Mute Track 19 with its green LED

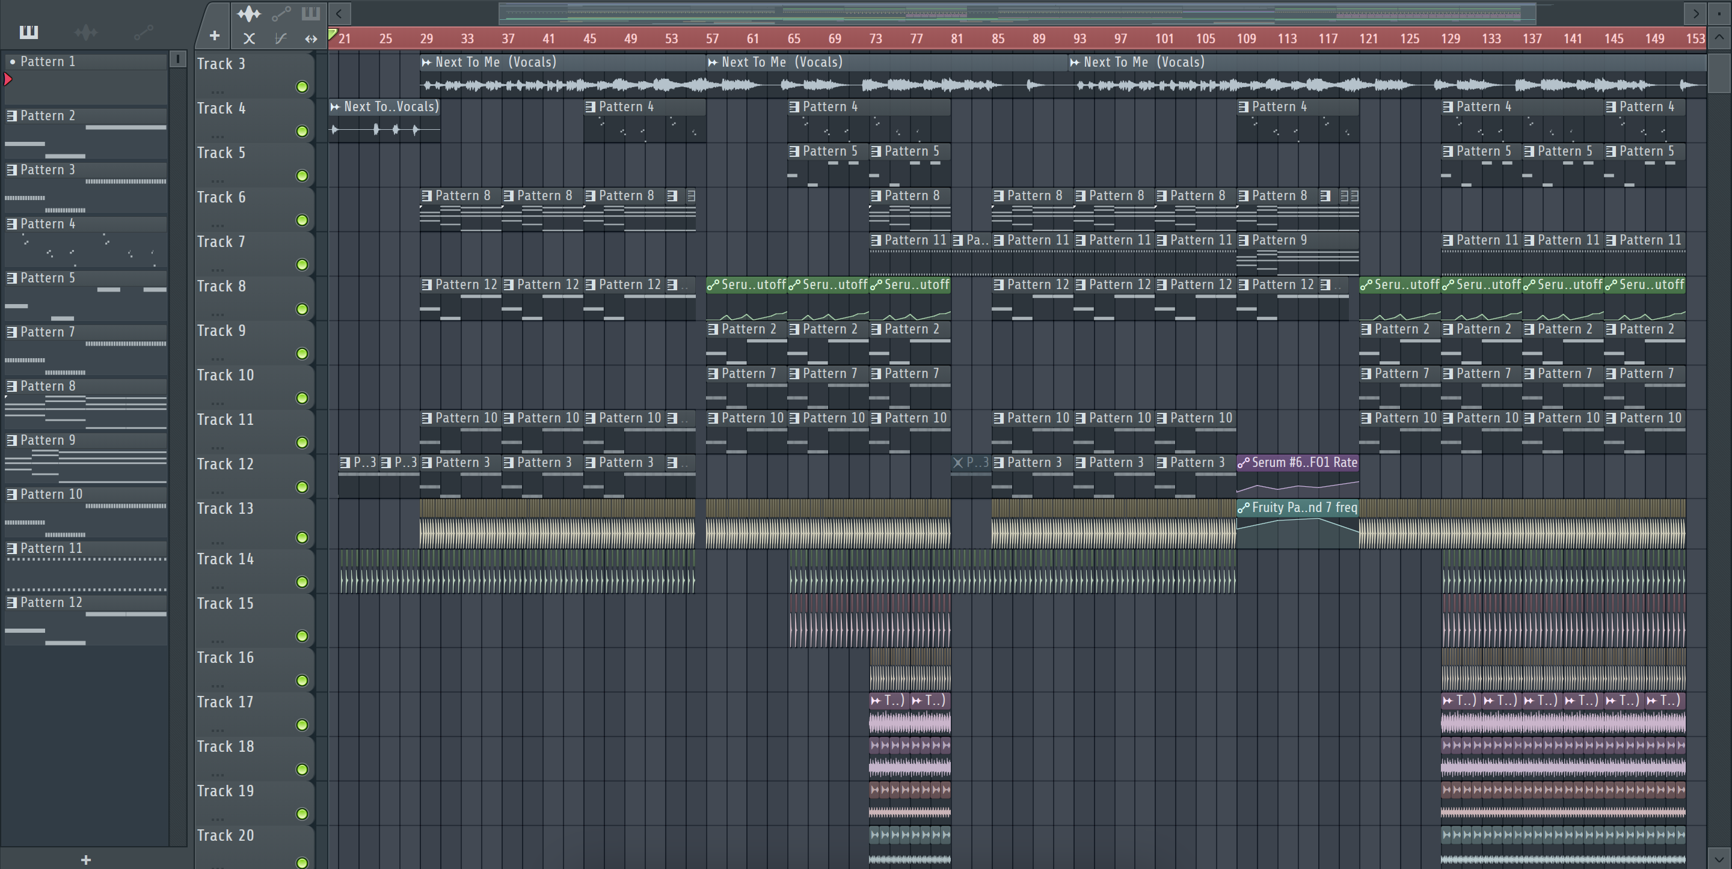[302, 814]
